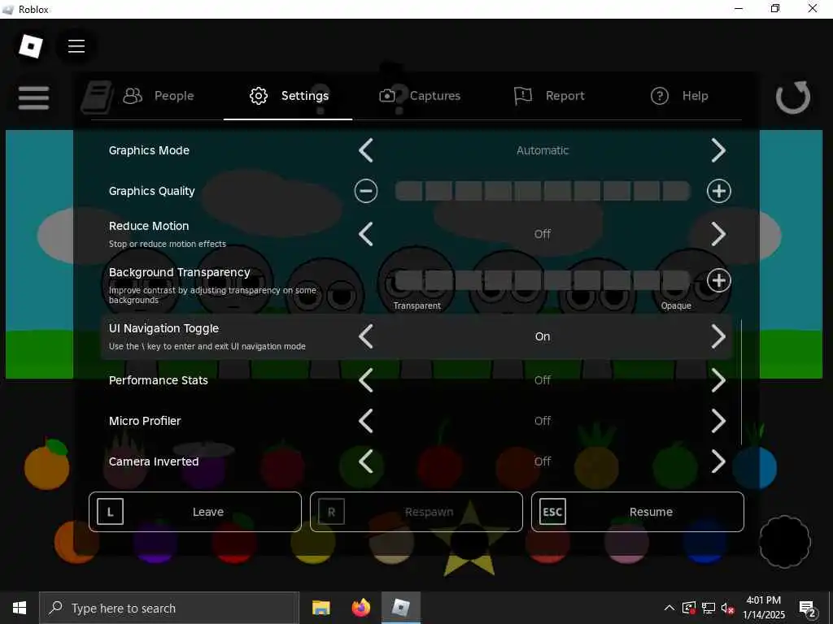Click 'Stop or reduce motion effects' description
This screenshot has width=833, height=624.
pyautogui.click(x=168, y=244)
